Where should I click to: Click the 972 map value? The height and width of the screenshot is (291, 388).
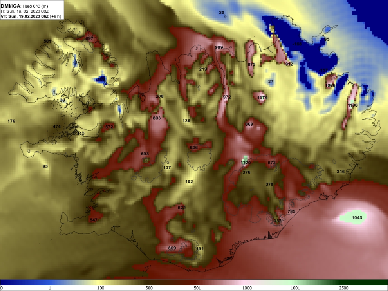coord(227,97)
